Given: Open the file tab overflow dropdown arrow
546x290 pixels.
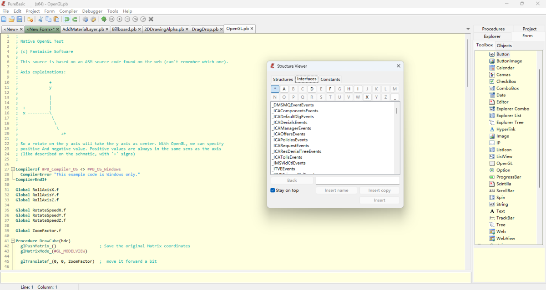Looking at the screenshot, I should click(x=468, y=28).
